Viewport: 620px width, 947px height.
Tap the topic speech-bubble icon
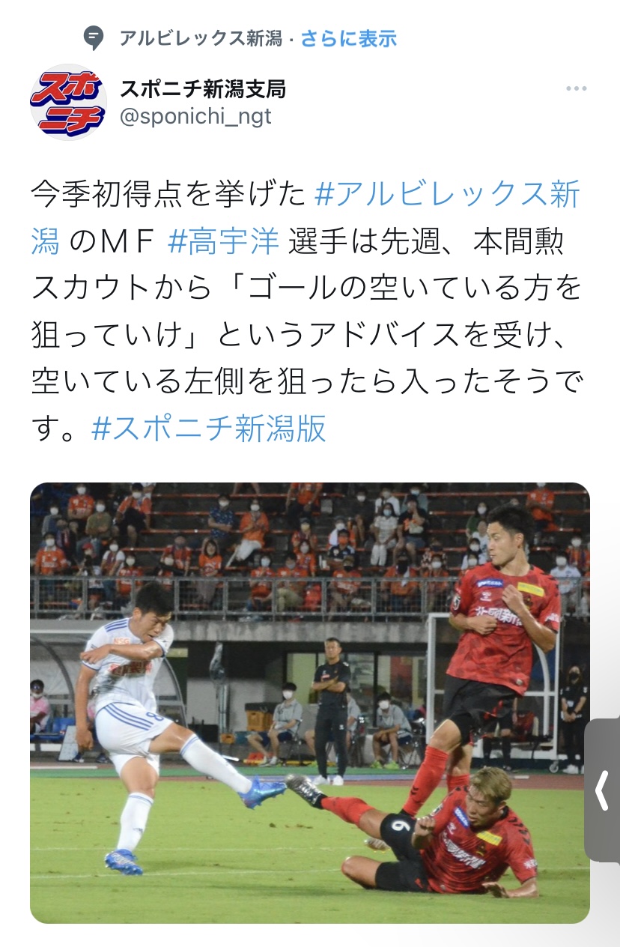click(x=93, y=38)
